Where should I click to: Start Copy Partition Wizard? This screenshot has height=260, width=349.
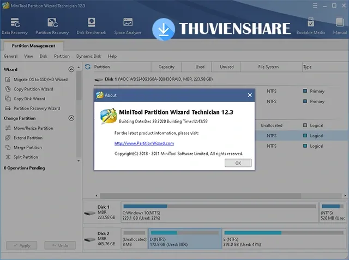pyautogui.click(x=29, y=89)
